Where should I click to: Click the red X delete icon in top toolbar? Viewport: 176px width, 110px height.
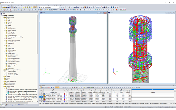tap(102, 7)
